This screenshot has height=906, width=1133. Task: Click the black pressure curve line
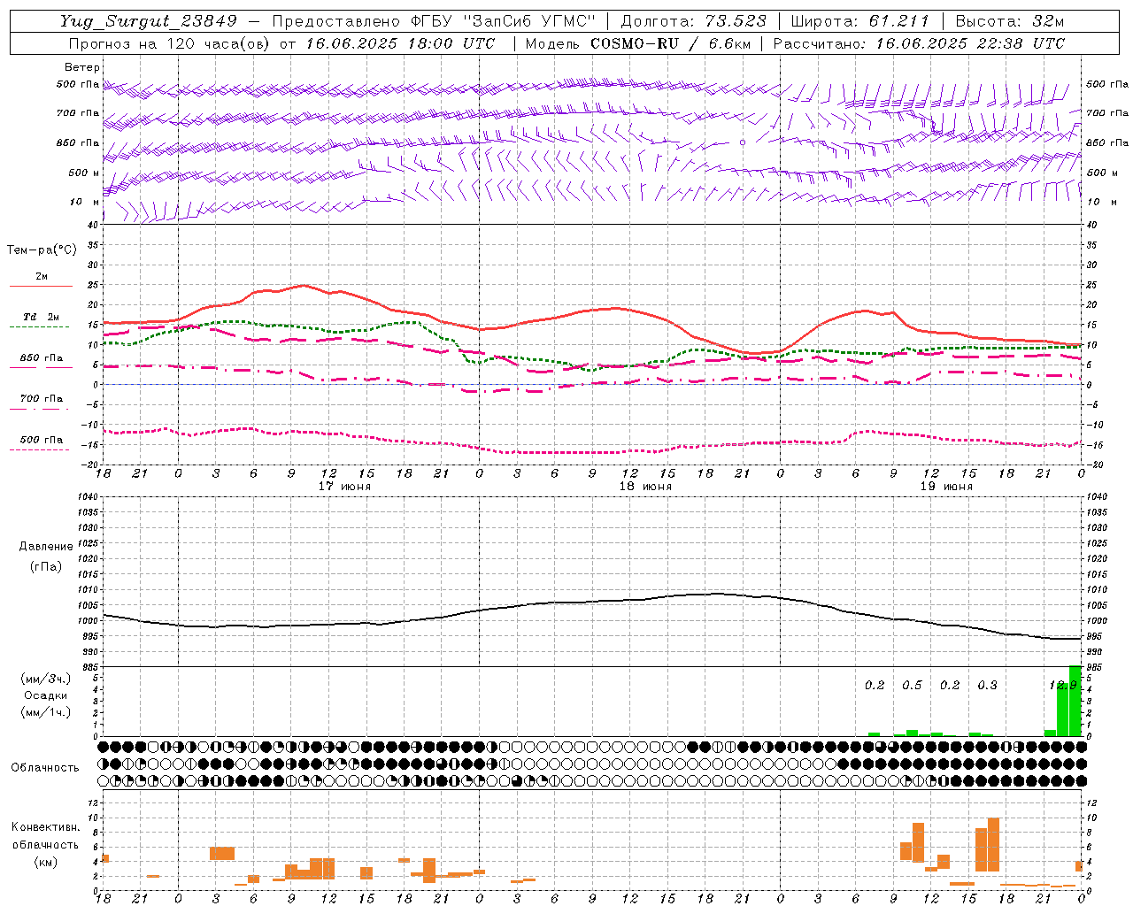(592, 603)
